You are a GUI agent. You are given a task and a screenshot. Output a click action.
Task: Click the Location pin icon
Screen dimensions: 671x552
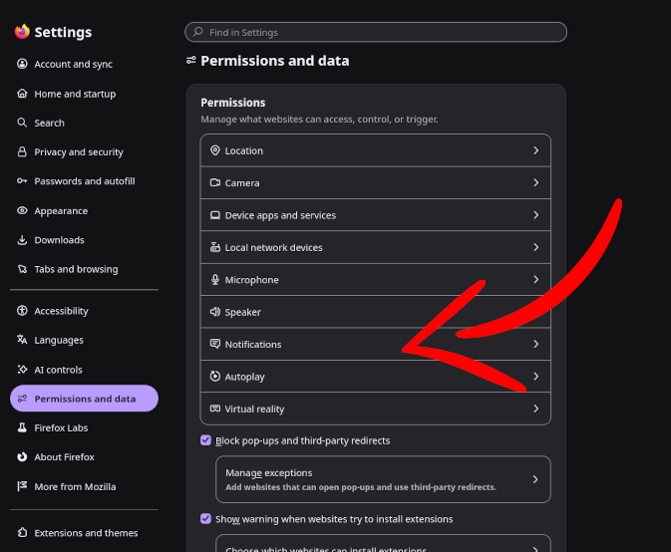(215, 150)
